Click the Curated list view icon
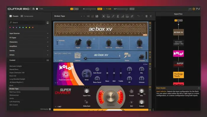 tap(48, 60)
